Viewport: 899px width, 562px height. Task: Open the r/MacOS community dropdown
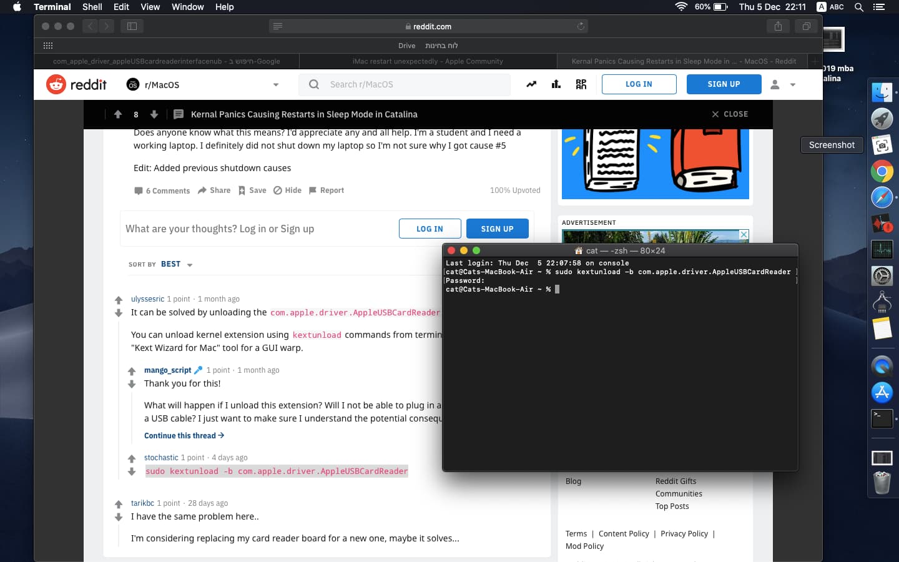pyautogui.click(x=275, y=84)
